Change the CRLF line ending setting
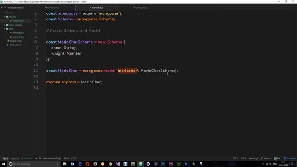Image resolution: width=297 pixels, height=167 pixels. 235,158
